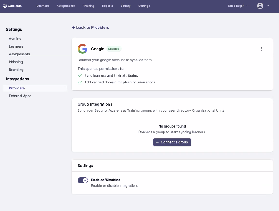Click 'Connect your google account' description
Viewport: 279px width, 211px height.
(115, 60)
